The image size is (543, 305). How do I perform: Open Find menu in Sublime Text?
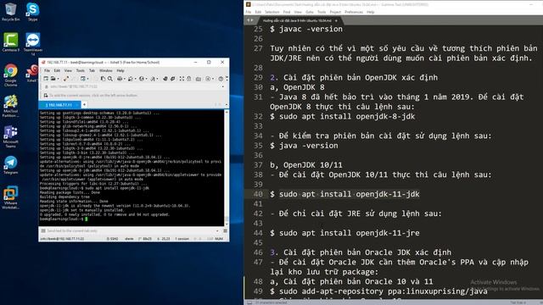287,12
